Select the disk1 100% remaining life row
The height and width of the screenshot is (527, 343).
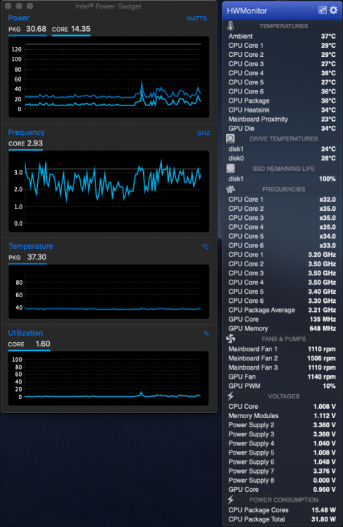pyautogui.click(x=282, y=178)
